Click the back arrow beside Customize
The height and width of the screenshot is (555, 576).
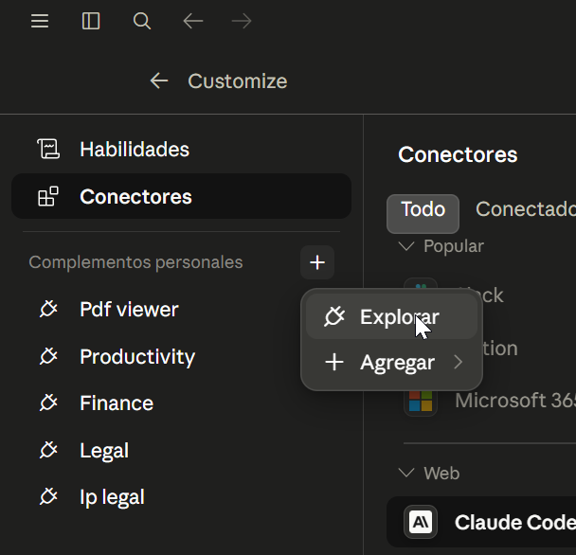tap(159, 81)
